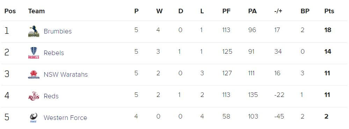Open the NSW Waratahs team link
Image resolution: width=349 pixels, height=129 pixels.
tap(66, 74)
